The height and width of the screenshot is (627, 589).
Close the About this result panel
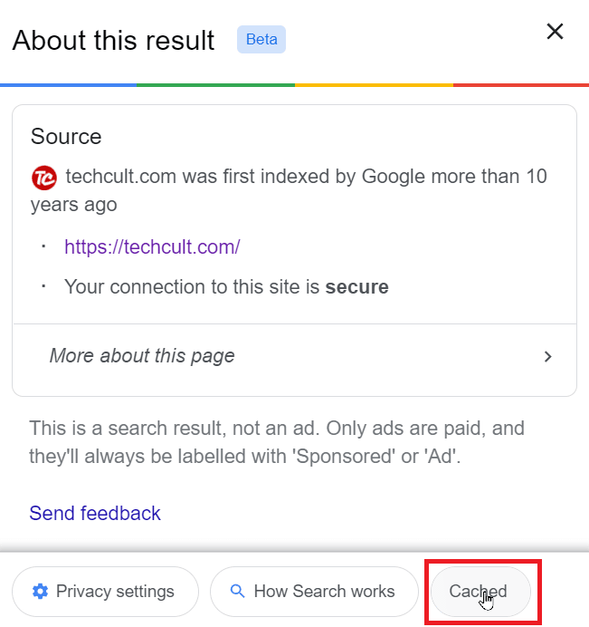(555, 31)
